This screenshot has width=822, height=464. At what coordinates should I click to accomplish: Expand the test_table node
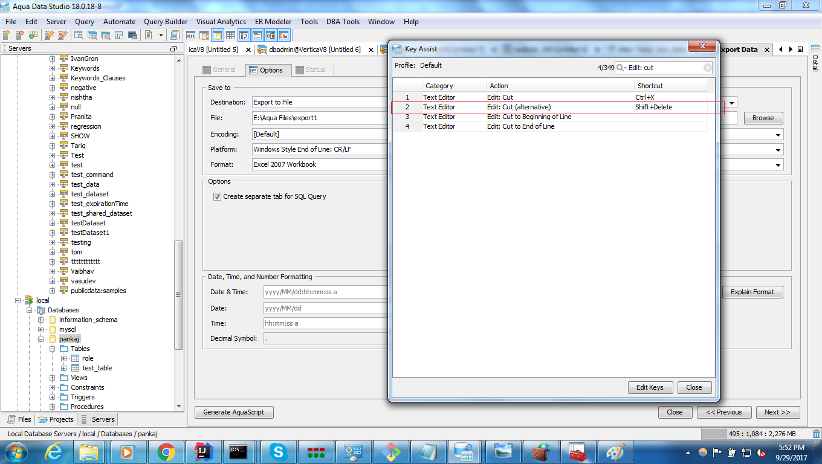(x=63, y=368)
